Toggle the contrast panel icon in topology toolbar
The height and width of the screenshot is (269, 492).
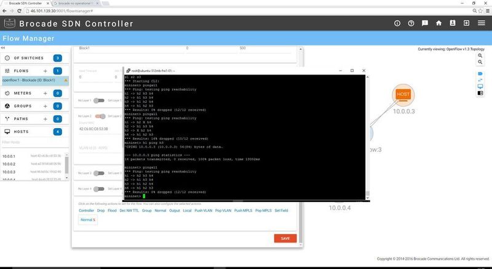[x=480, y=93]
